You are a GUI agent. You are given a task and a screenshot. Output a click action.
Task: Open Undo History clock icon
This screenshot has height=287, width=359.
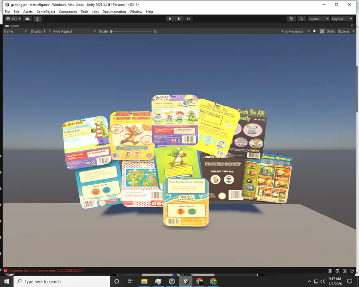291,19
